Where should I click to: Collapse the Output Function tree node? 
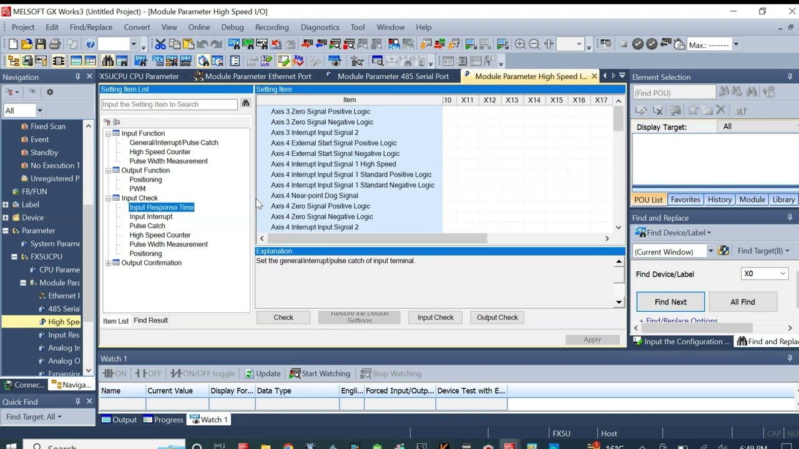108,170
